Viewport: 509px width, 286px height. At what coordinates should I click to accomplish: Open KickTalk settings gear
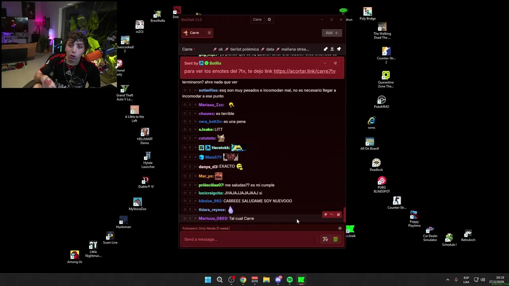coord(269,19)
